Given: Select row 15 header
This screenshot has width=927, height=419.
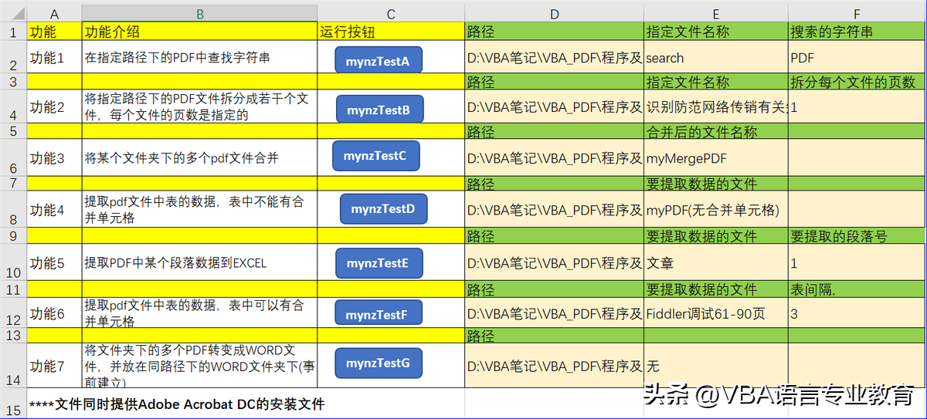Looking at the screenshot, I should click(13, 404).
